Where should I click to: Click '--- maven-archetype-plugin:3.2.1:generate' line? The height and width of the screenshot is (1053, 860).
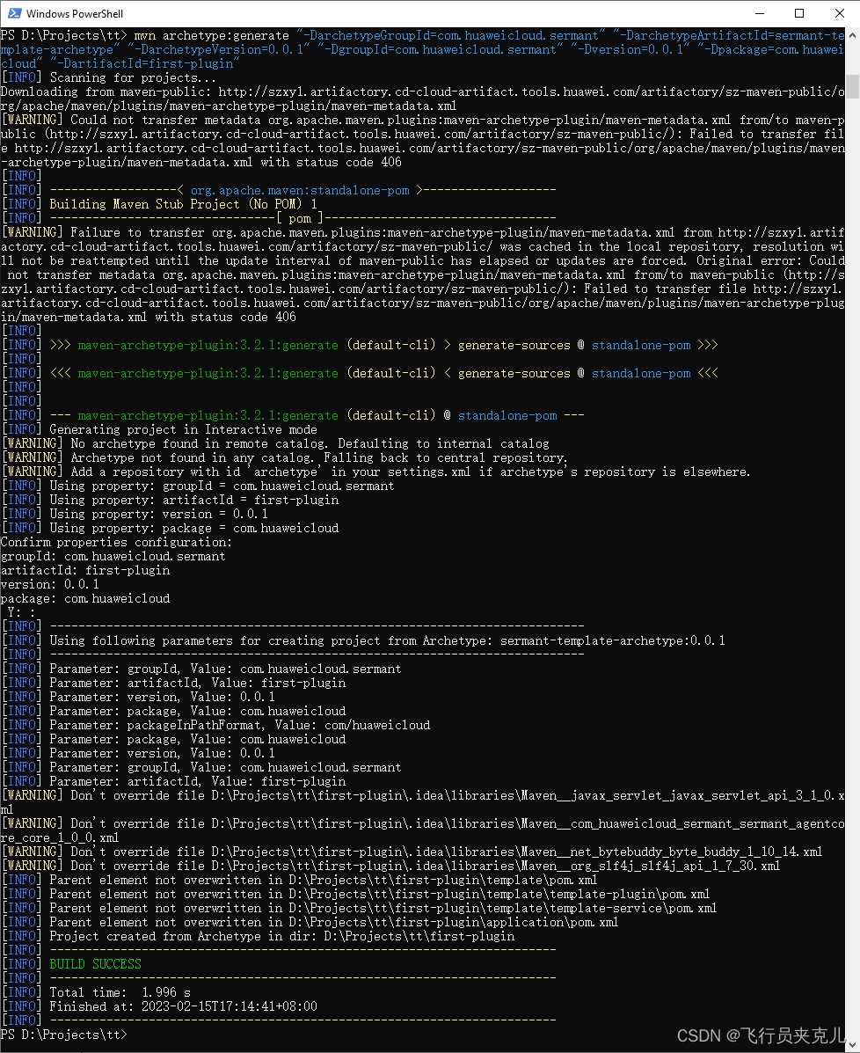pyautogui.click(x=293, y=415)
